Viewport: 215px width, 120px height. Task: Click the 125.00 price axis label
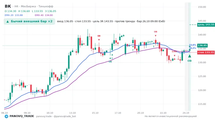click(202, 76)
